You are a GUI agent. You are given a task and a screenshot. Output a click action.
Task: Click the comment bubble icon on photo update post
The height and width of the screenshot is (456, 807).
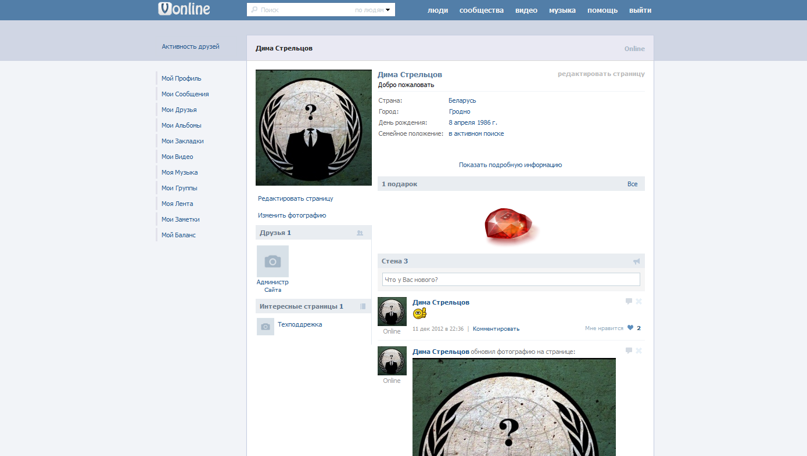[629, 350]
